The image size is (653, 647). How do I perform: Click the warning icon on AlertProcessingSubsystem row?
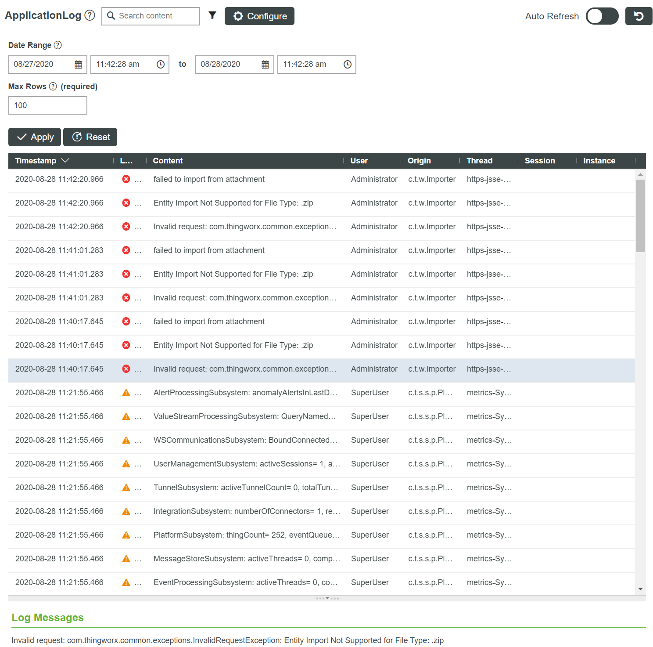coord(126,392)
